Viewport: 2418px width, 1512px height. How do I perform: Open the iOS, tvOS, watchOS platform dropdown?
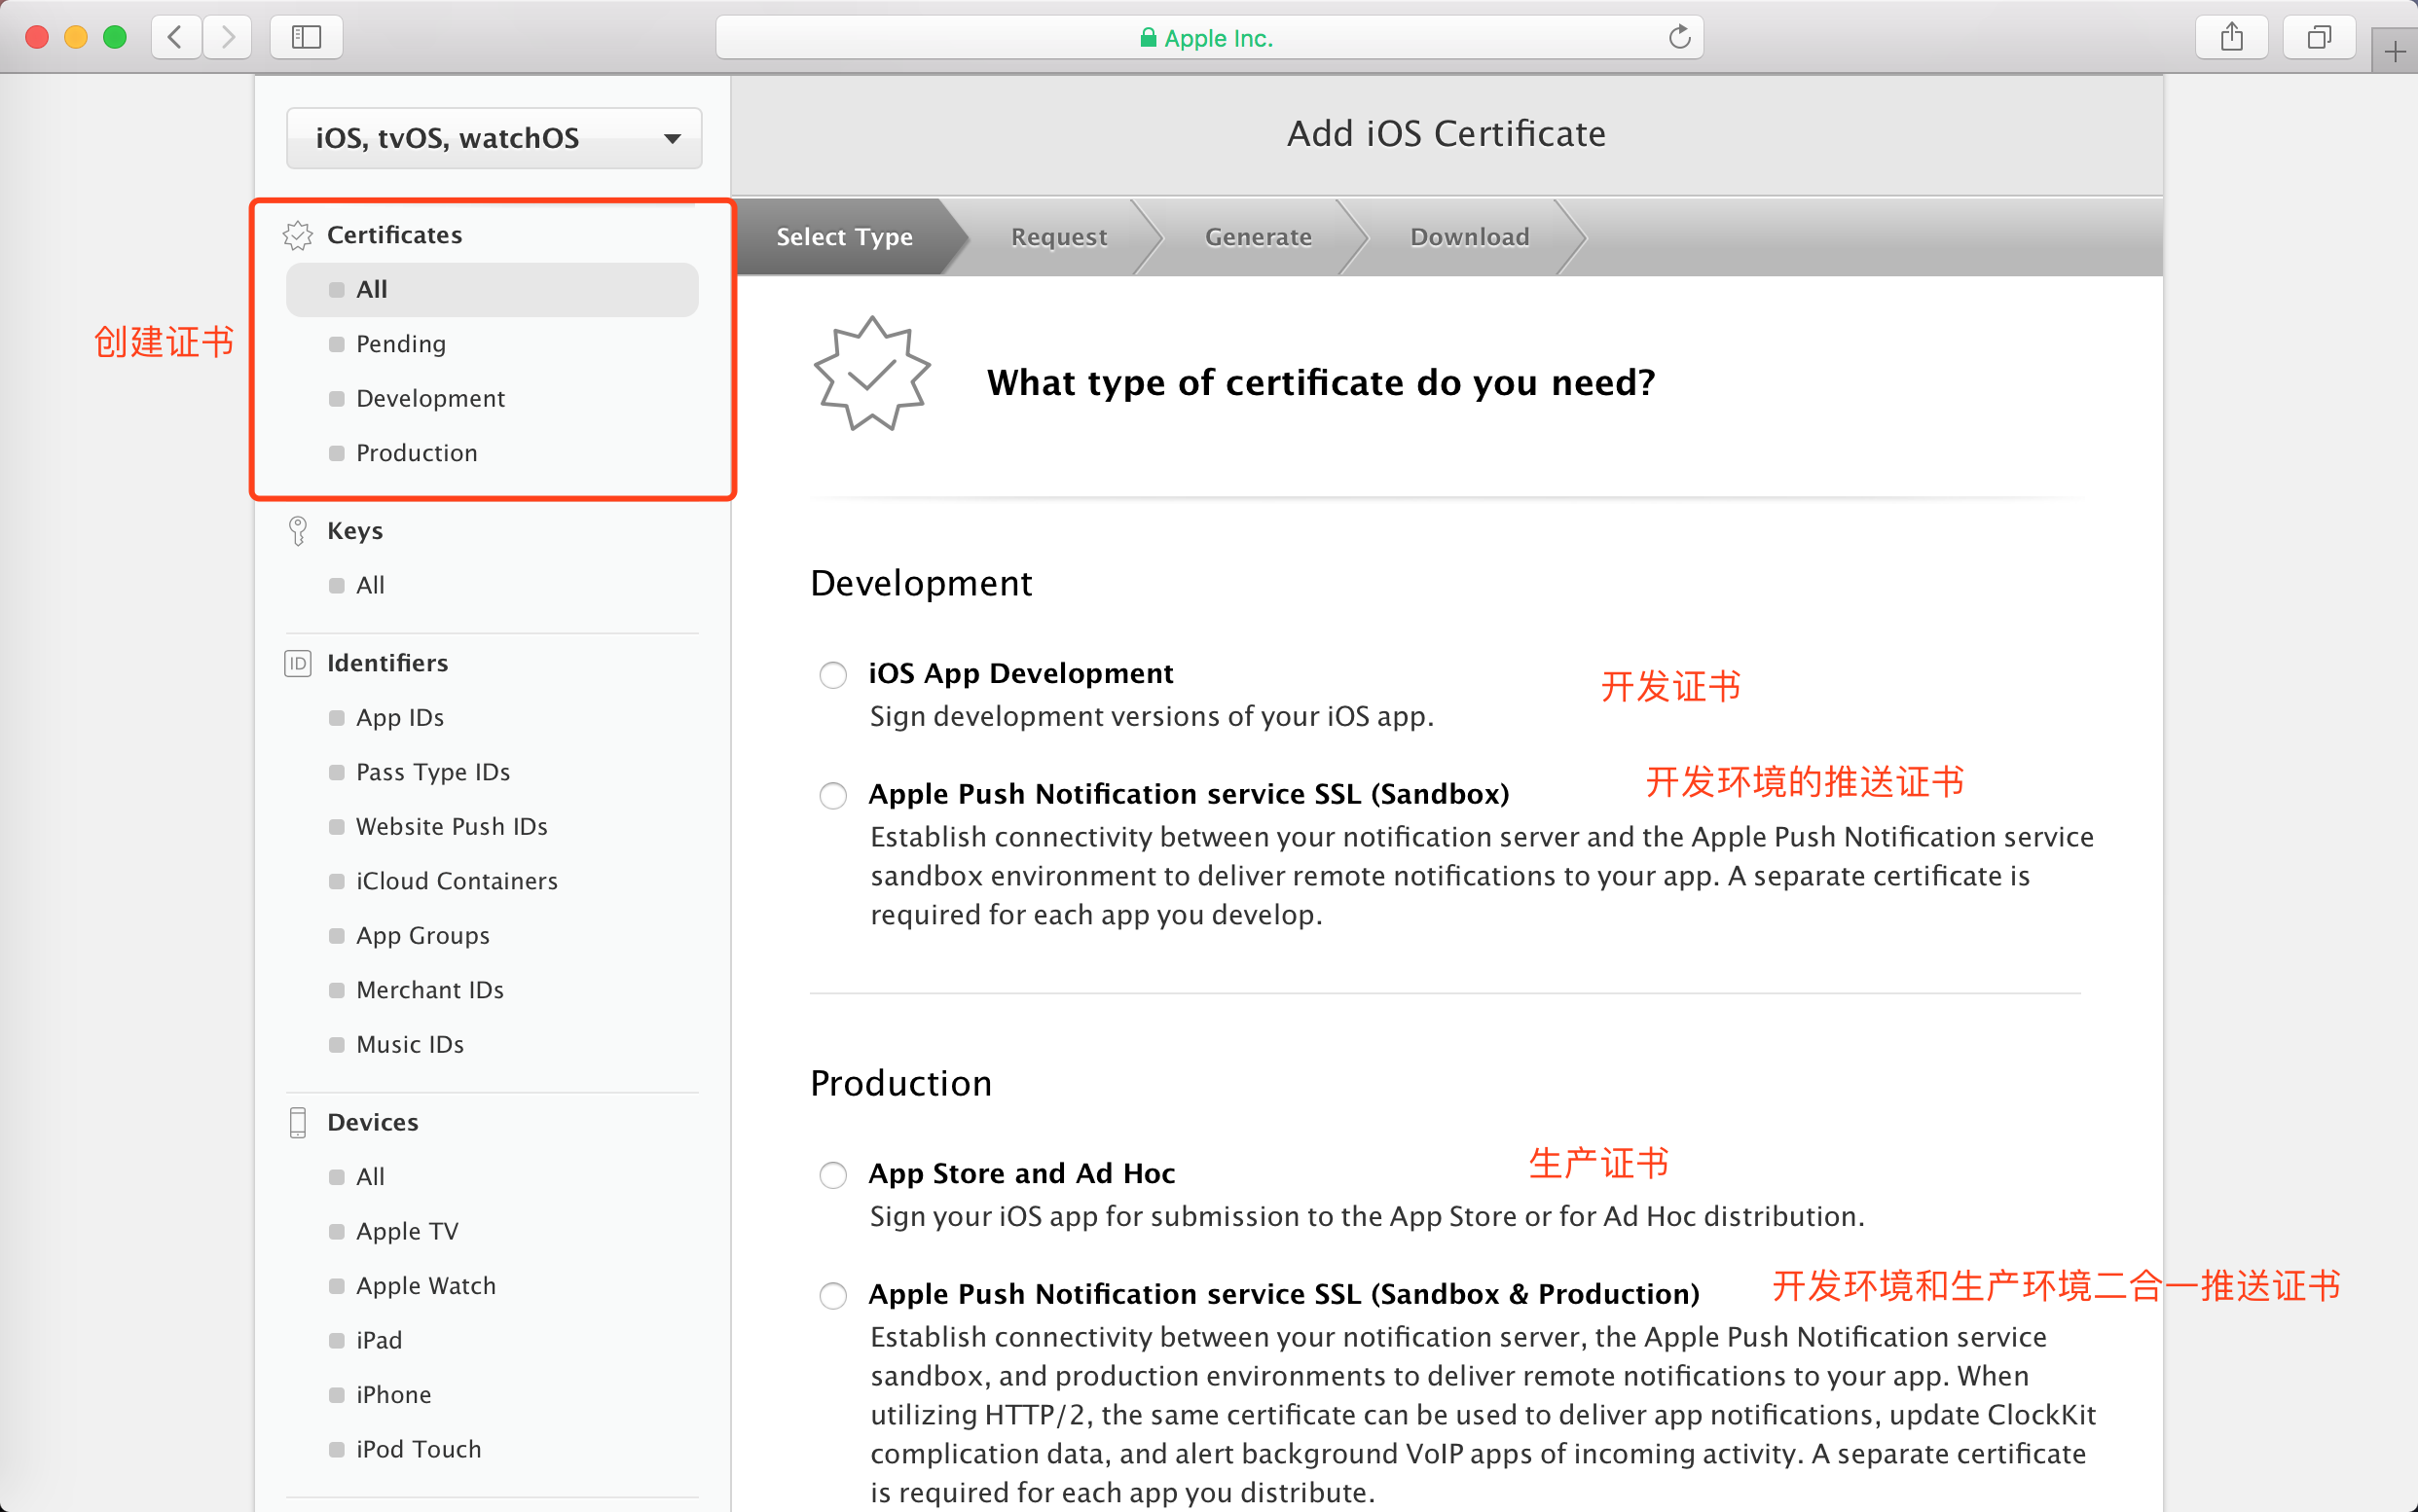[495, 138]
